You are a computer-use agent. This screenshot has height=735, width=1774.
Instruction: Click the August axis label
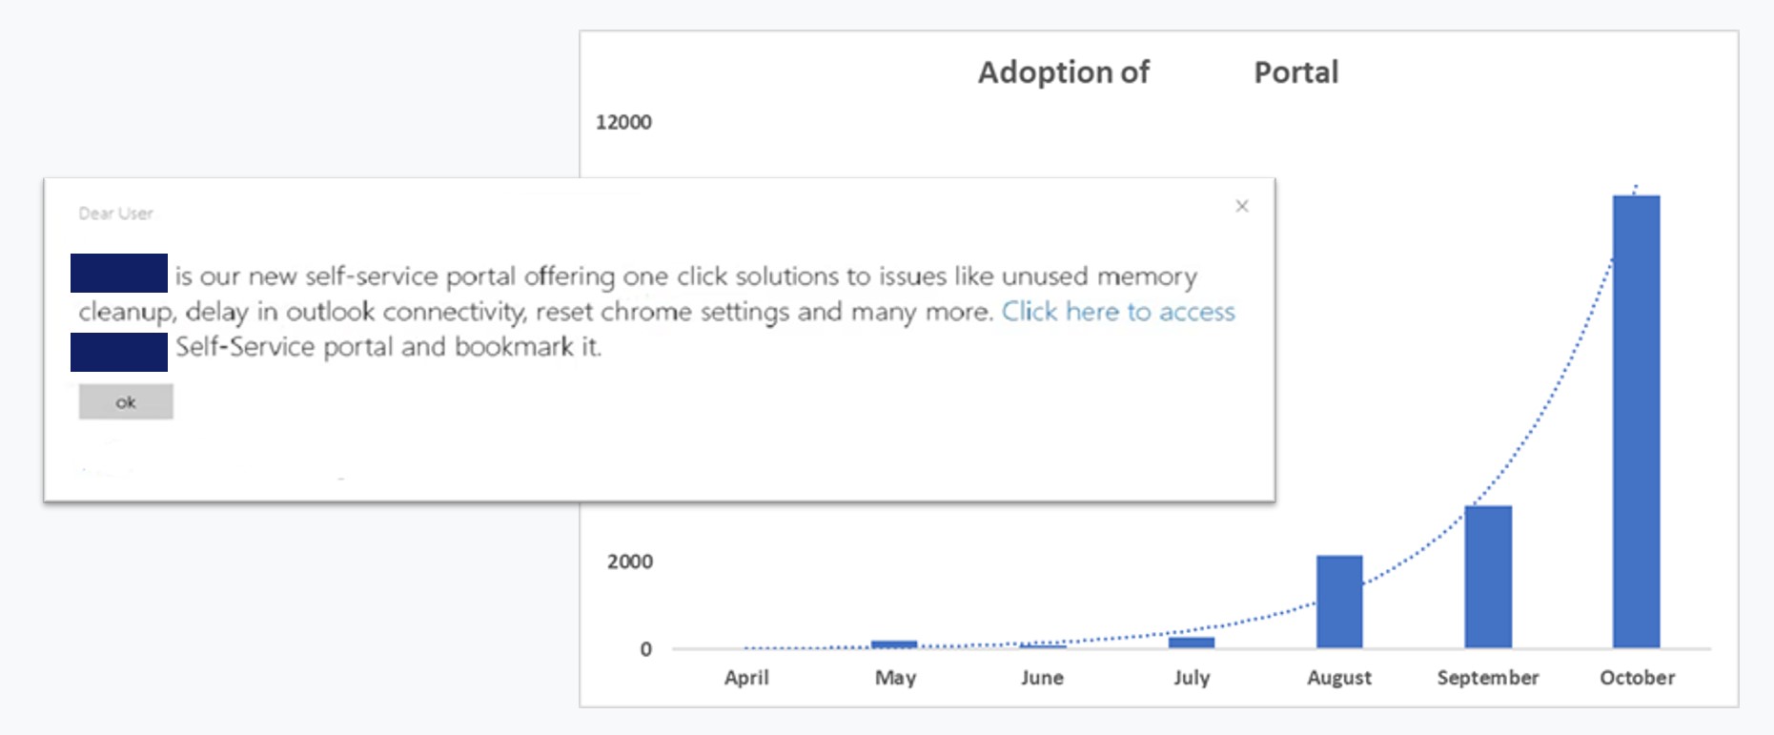(1338, 678)
